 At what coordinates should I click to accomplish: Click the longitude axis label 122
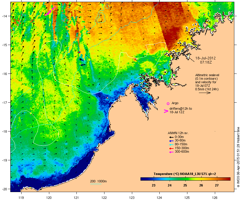pyautogui.click(x=104, y=198)
